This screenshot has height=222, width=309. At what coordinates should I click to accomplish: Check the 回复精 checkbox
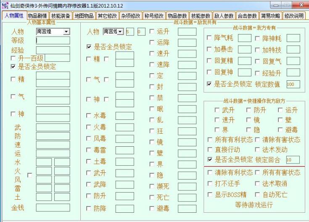[x=209, y=61]
